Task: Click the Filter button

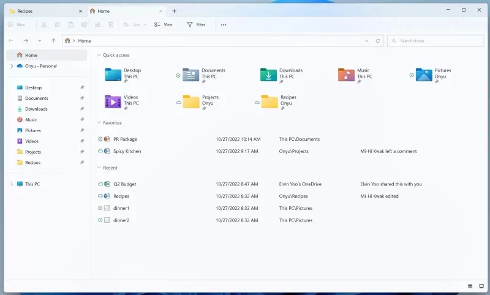Action: coord(196,24)
